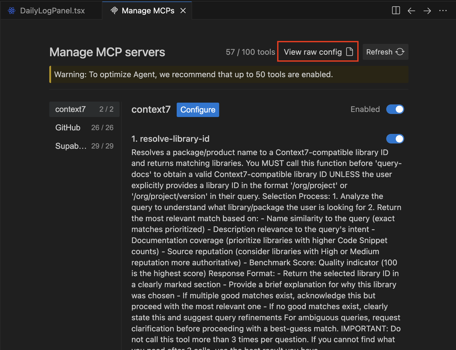Go back with the left arrow icon

412,11
